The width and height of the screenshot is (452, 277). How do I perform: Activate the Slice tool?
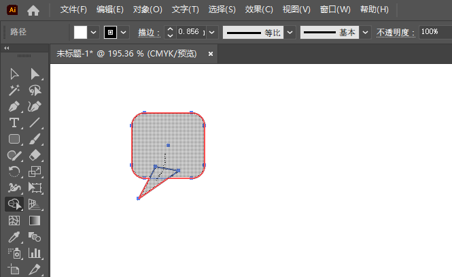pyautogui.click(x=35, y=270)
